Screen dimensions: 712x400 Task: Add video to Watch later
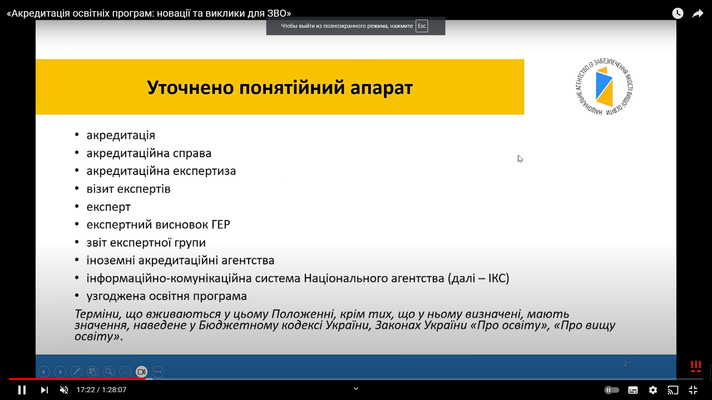point(678,13)
